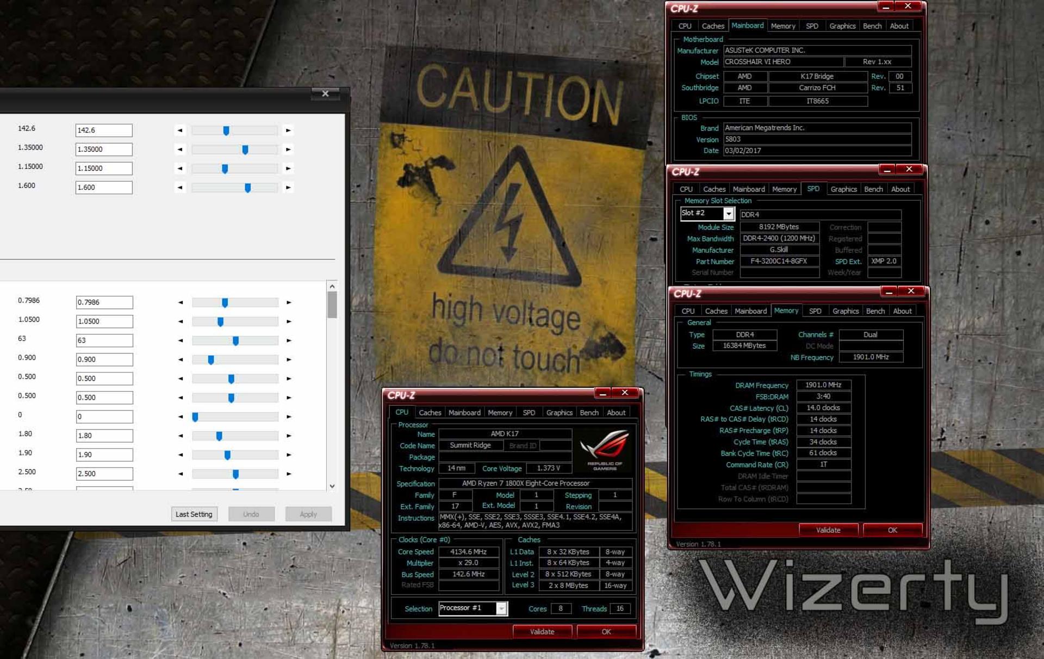Viewport: 1044px width, 659px height.
Task: Click right arrow of the 63 slider
Action: coord(289,340)
